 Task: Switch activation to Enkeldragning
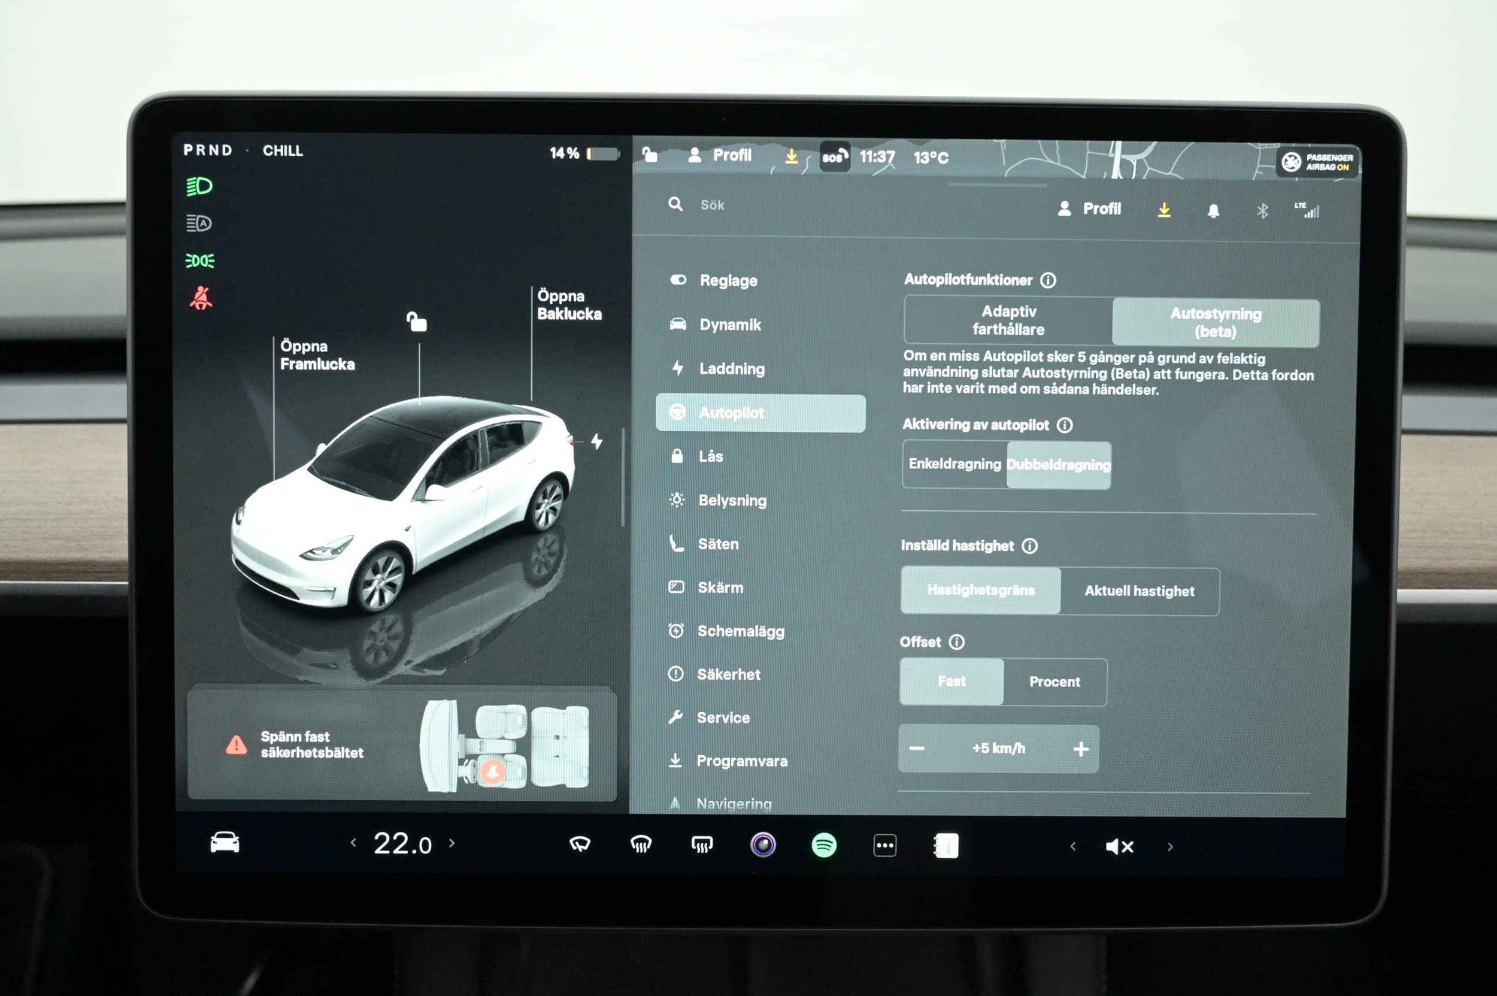point(954,464)
